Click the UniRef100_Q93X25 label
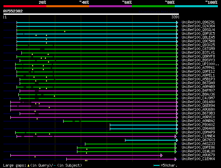This screenshot has height=168, width=221. pos(198,45)
